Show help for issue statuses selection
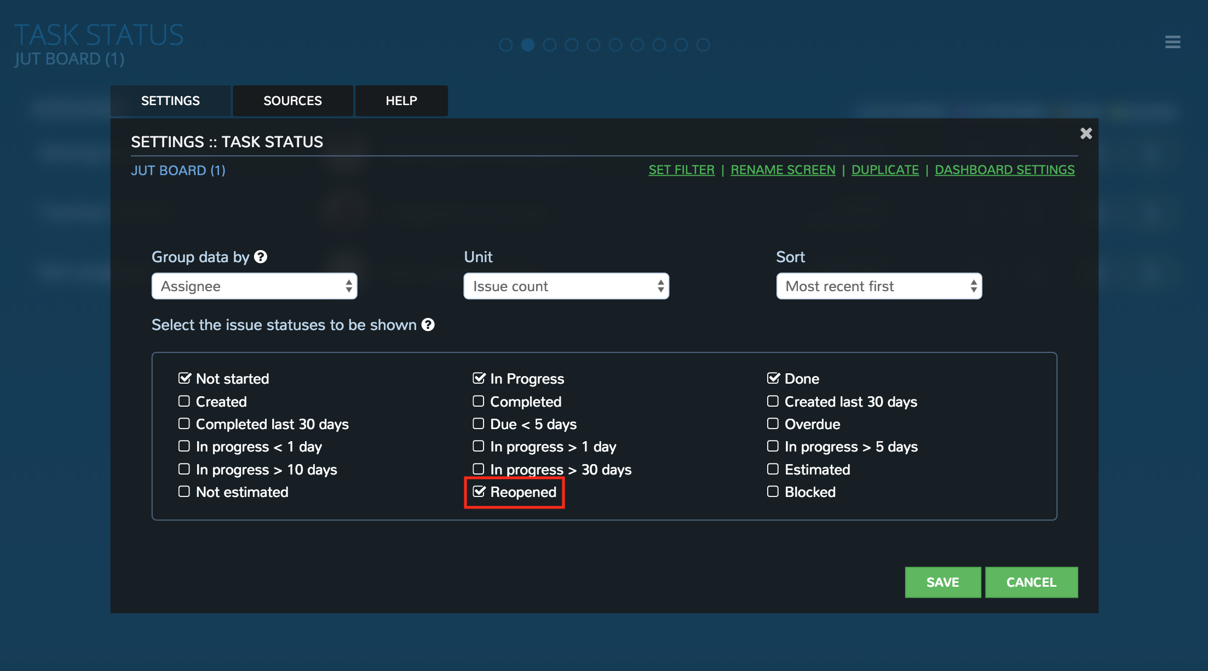1208x671 pixels. coord(428,325)
